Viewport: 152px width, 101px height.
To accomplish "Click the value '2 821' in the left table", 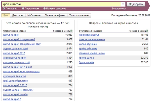I will [69, 53].
